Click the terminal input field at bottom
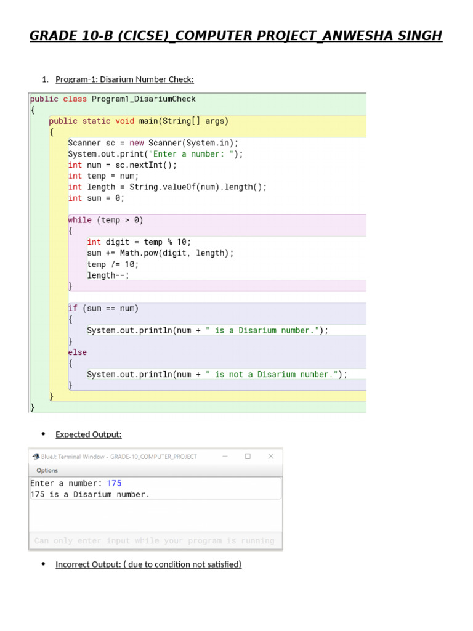 (x=155, y=541)
